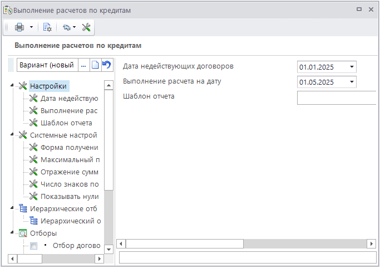Click the tree panel's scroll-down arrow
This screenshot has height=268, width=380.
click(108, 247)
